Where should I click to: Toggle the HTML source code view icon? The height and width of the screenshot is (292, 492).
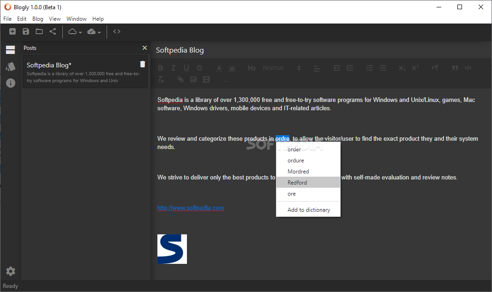coord(117,31)
